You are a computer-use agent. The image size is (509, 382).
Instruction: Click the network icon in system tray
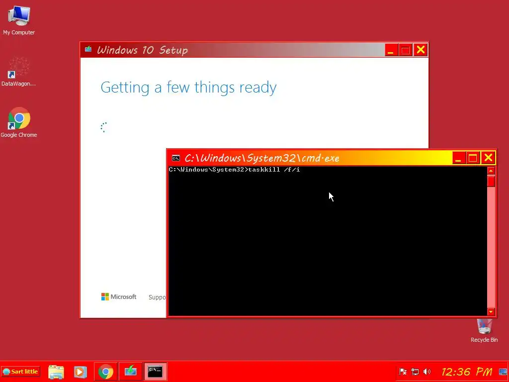(x=415, y=372)
